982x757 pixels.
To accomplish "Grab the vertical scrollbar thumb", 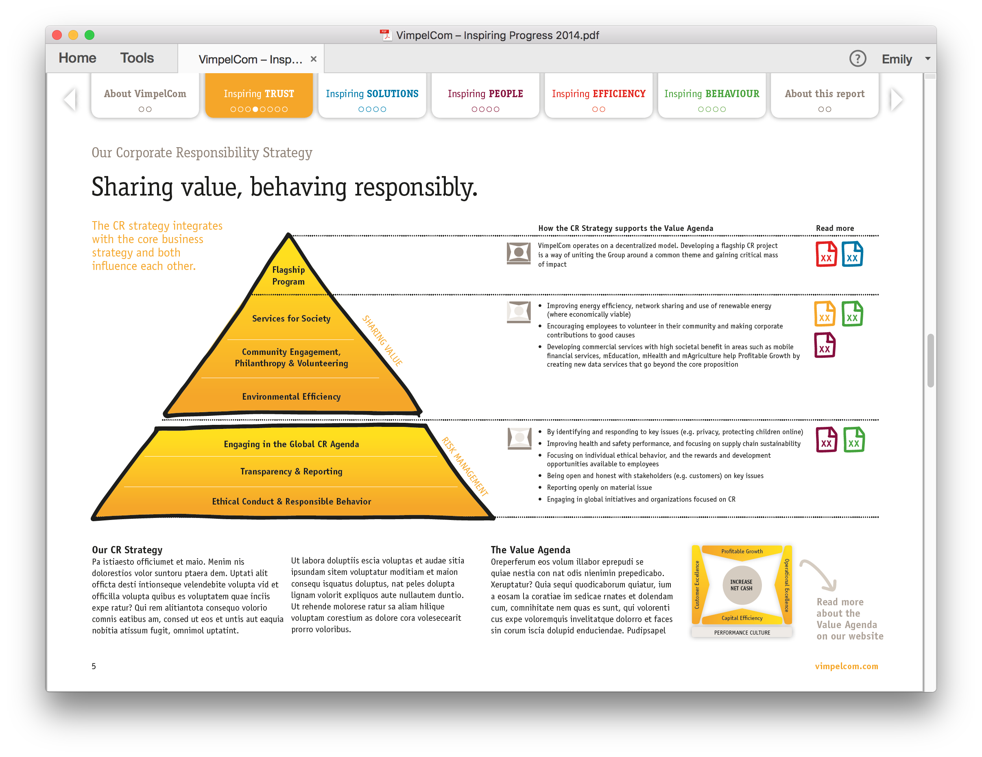I will pos(930,360).
